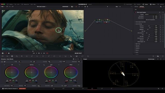Add keyframe for Contrast parameter
Image resolution: width=165 pixels, height=93 pixels.
tap(161, 28)
